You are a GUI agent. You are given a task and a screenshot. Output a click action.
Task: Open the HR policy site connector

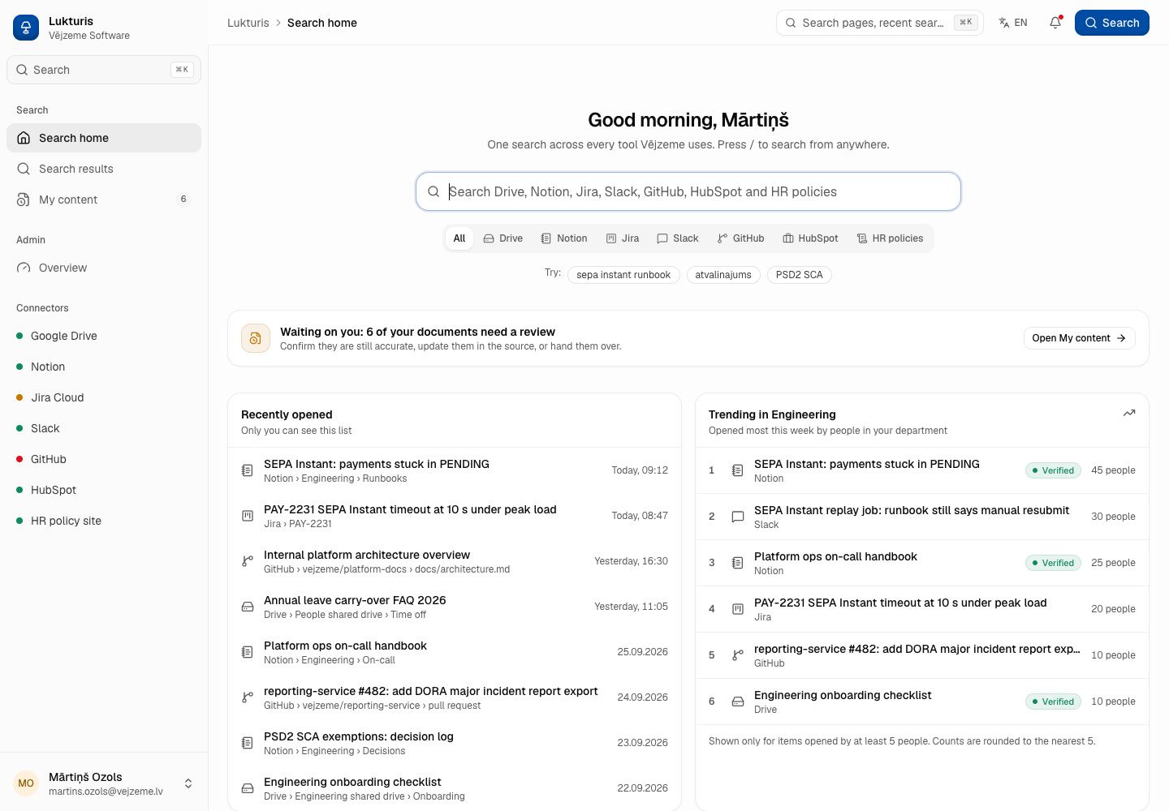(x=104, y=521)
